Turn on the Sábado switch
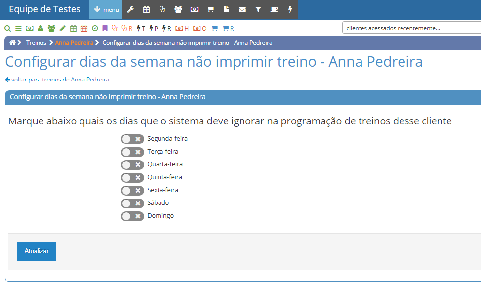 tap(132, 203)
